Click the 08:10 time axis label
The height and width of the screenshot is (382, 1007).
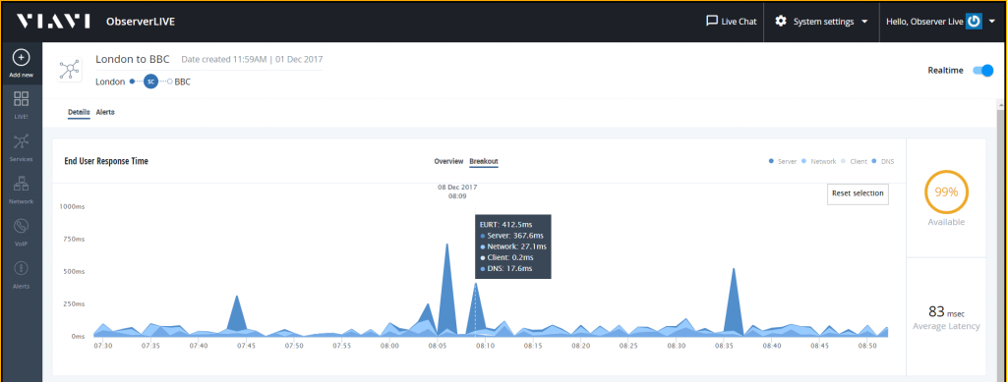485,346
